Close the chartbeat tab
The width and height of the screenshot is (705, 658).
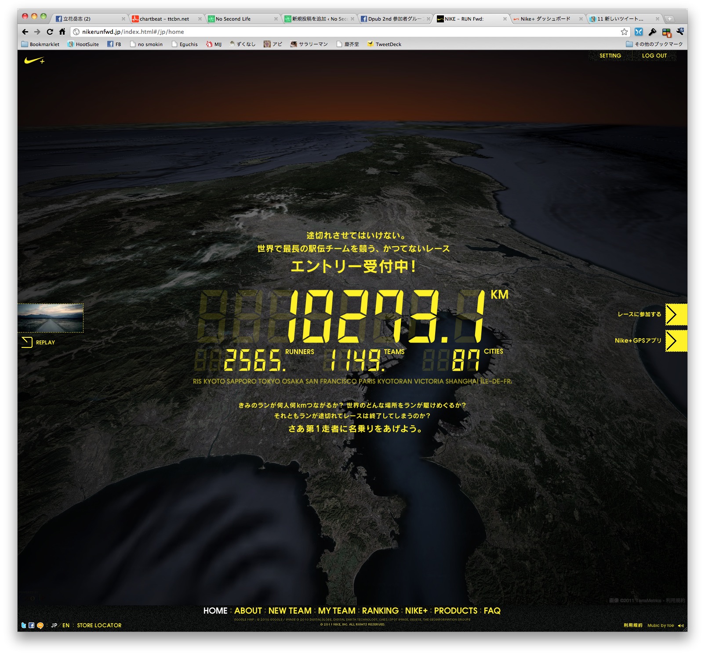[200, 19]
